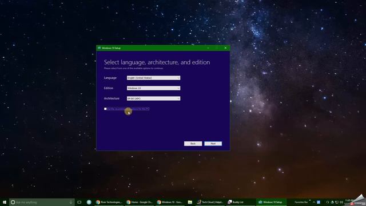Viewport: 366px width, 206px height.
Task: Switch to River Technologies Chrome window
Action: click(109, 202)
